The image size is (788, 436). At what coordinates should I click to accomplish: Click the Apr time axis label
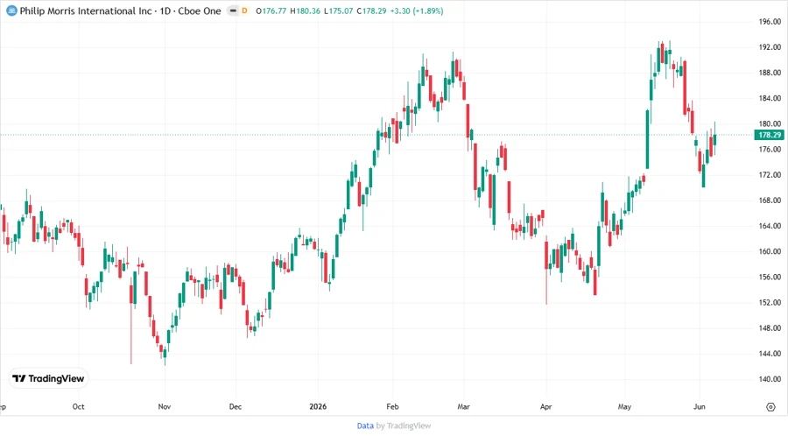pyautogui.click(x=545, y=407)
